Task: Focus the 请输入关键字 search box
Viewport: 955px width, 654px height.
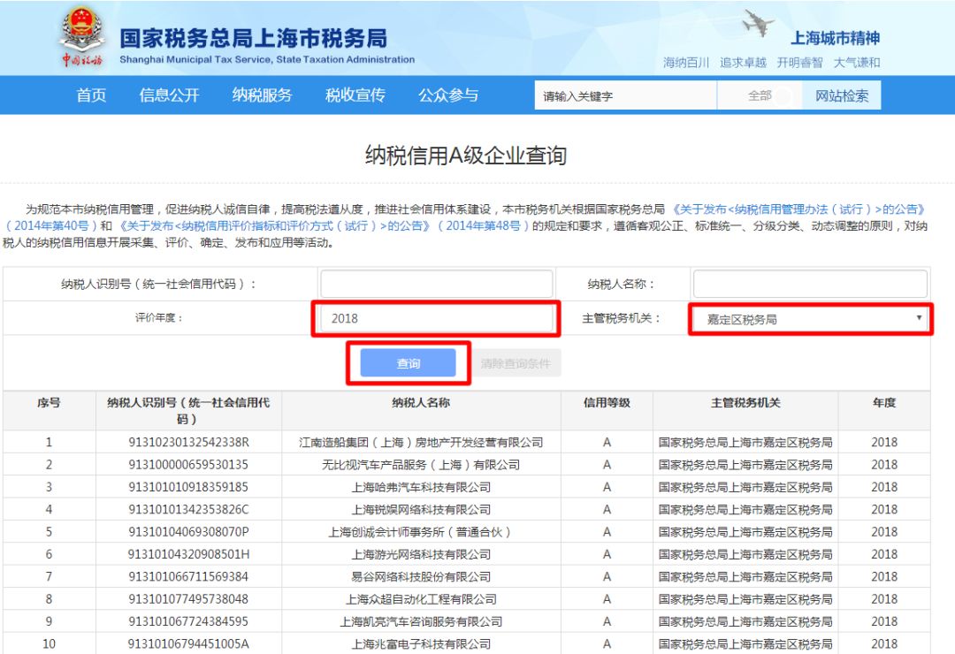Action: (x=624, y=96)
